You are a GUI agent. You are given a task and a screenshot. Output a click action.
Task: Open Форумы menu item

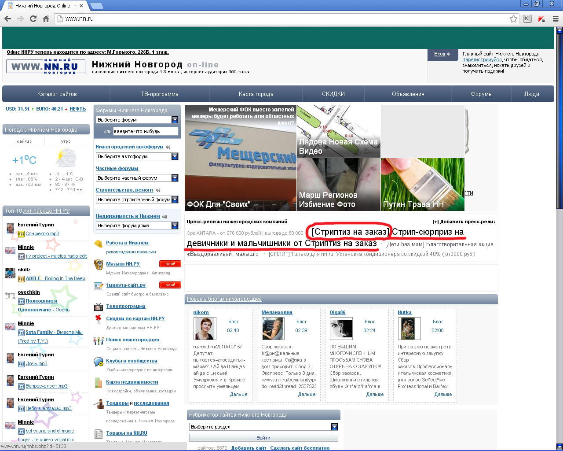tap(482, 94)
